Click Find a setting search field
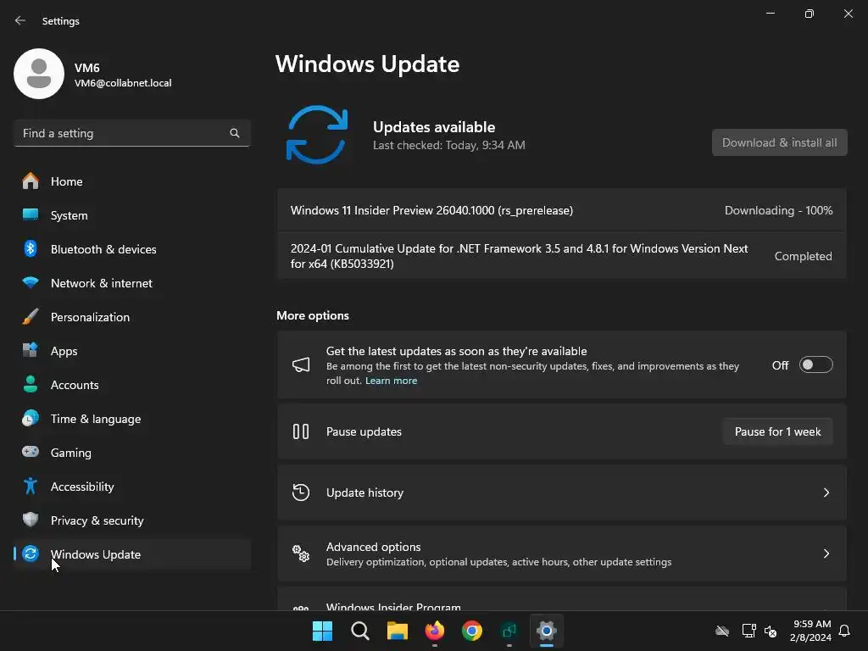This screenshot has width=868, height=651. pyautogui.click(x=131, y=133)
